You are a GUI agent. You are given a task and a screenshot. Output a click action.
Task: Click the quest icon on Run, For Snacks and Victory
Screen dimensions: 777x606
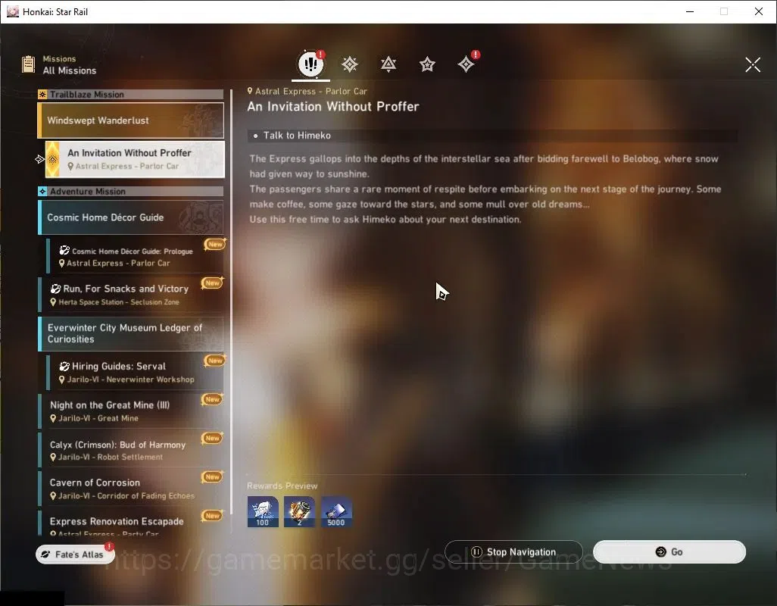point(55,289)
